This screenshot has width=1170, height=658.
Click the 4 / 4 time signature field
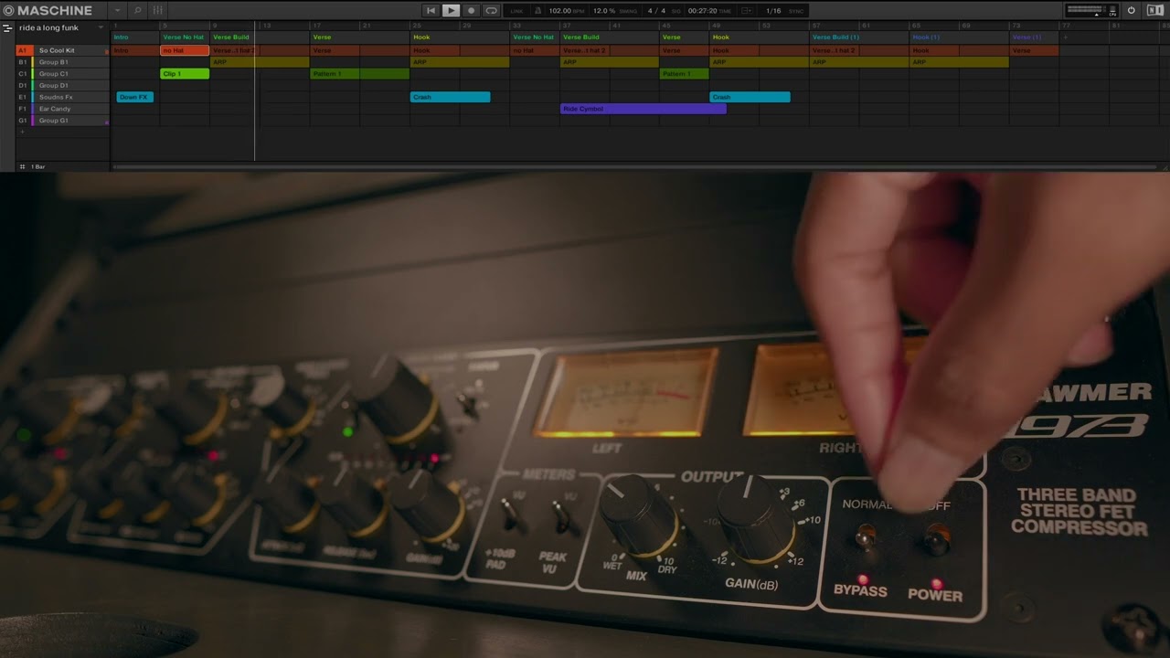(x=655, y=11)
